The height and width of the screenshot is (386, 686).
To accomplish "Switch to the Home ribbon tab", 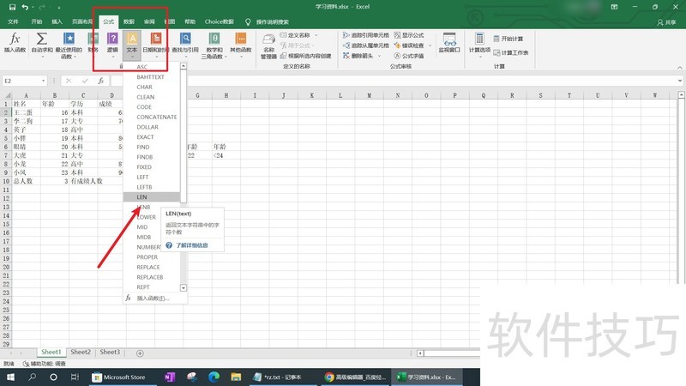I will 37,21.
